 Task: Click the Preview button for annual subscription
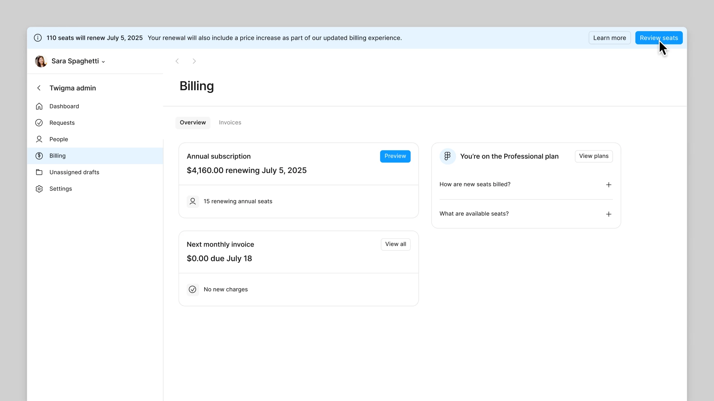click(395, 156)
